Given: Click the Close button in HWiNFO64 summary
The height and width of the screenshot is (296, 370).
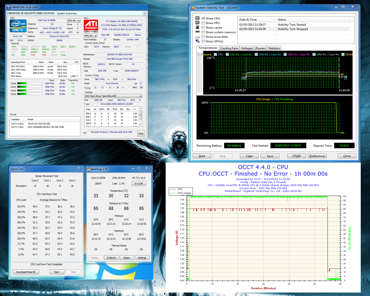Looking at the screenshot, I should 141,134.
